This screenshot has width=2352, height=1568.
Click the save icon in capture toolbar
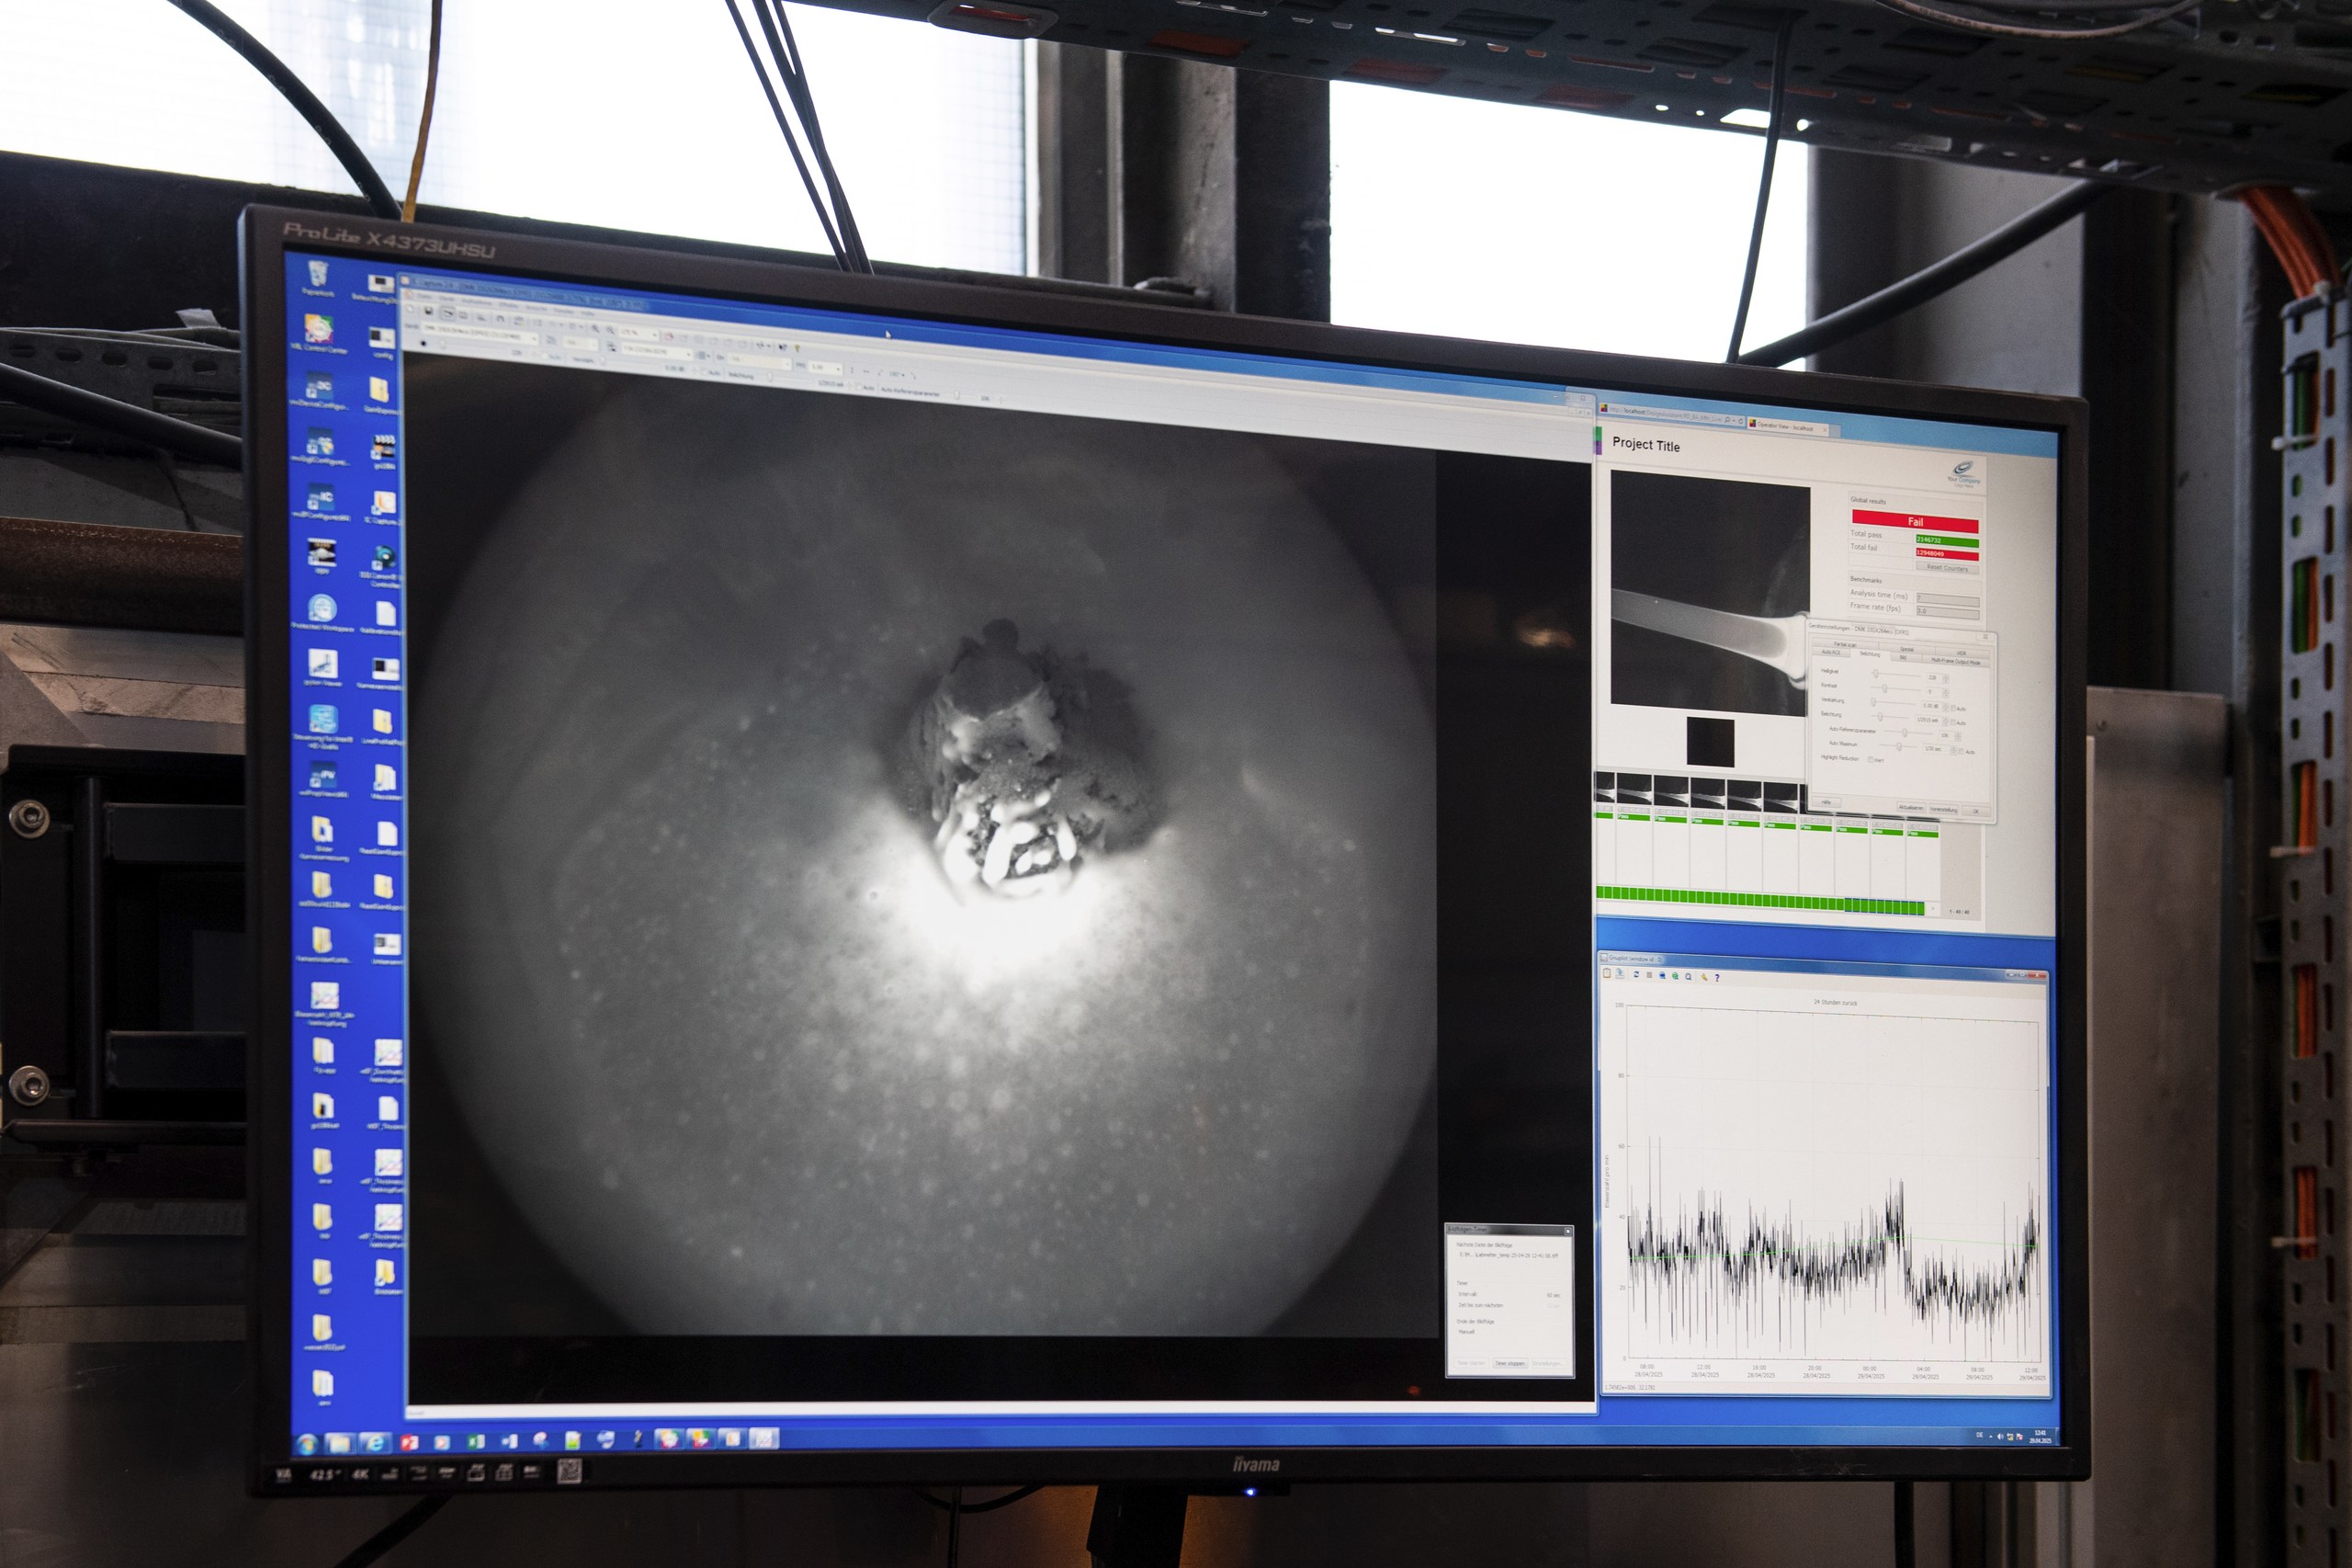tap(429, 312)
